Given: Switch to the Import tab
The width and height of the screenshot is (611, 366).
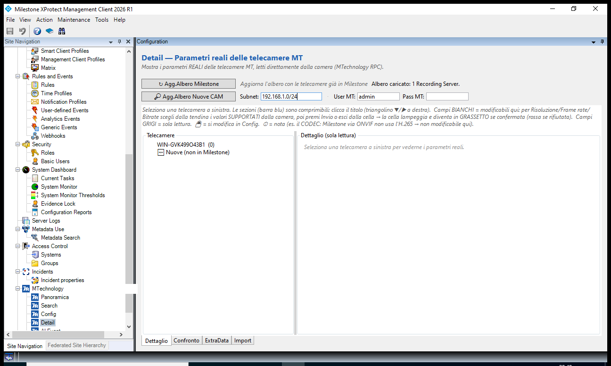Looking at the screenshot, I should tap(243, 341).
